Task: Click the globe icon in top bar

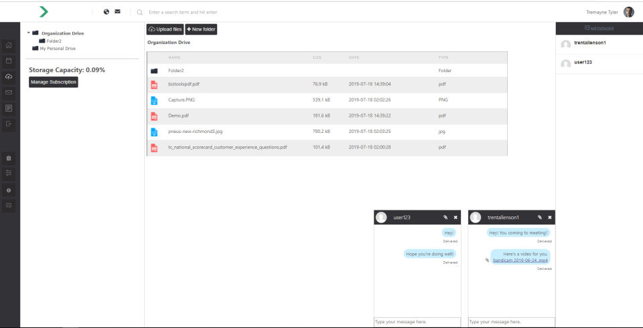Action: point(106,12)
